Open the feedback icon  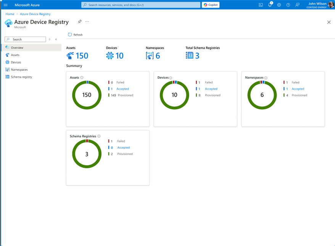click(x=297, y=5)
